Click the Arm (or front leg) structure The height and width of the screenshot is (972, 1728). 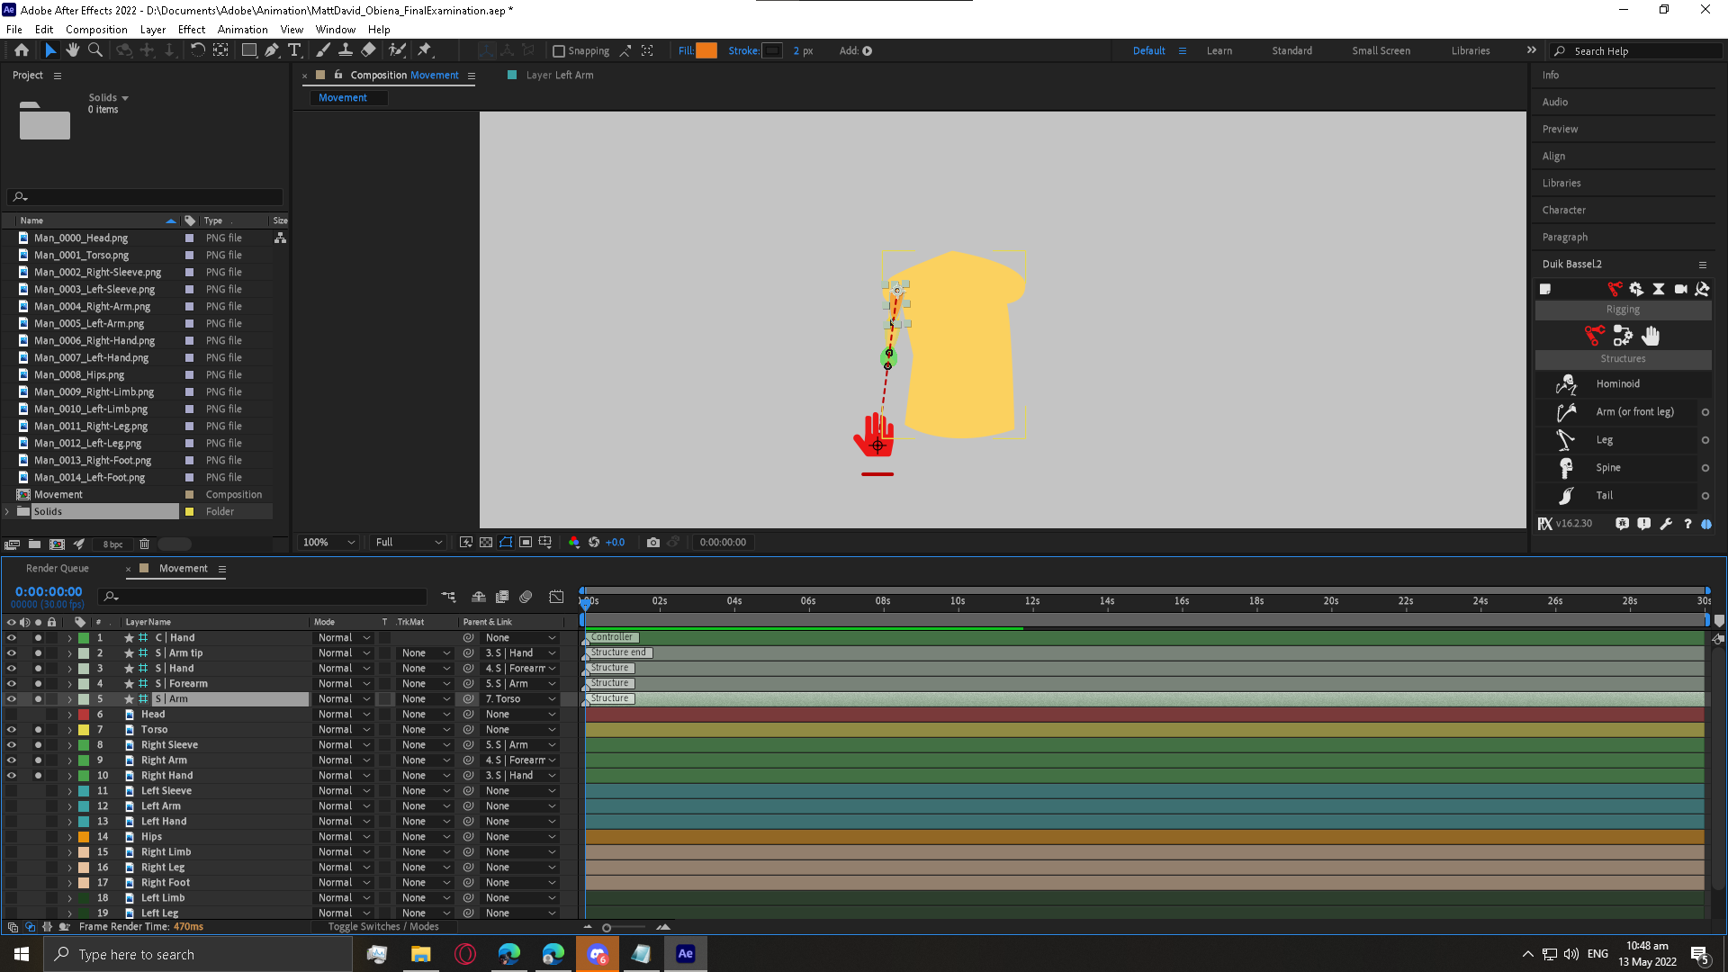(1634, 411)
